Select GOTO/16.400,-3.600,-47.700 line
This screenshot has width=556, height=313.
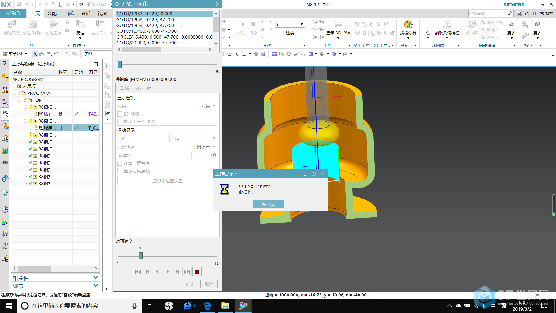click(x=164, y=31)
